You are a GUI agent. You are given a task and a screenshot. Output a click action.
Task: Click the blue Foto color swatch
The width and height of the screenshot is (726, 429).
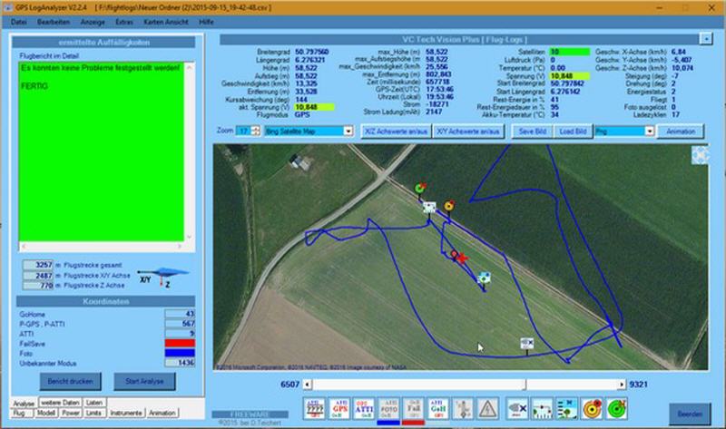coord(180,353)
